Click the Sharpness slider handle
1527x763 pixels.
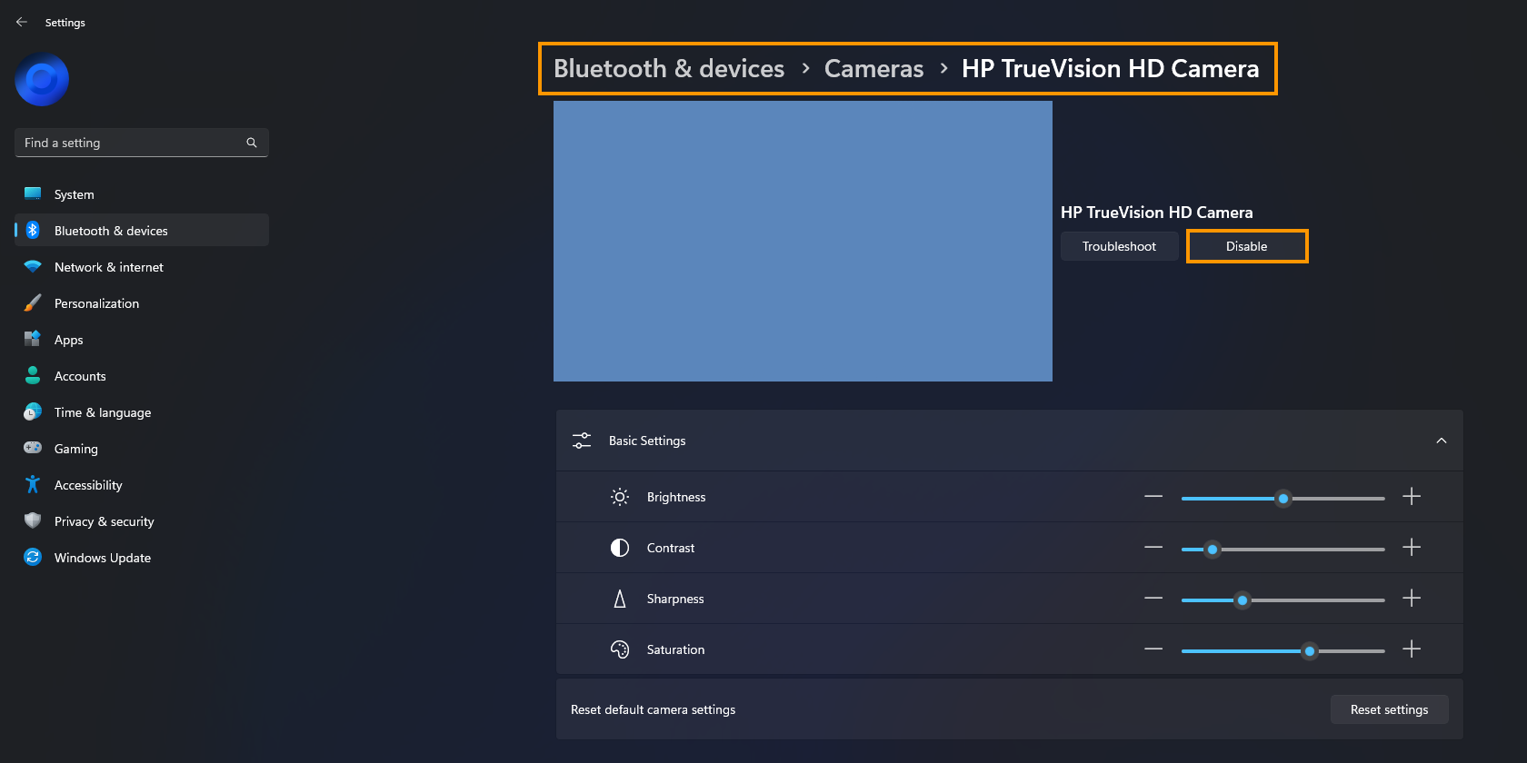(x=1243, y=600)
